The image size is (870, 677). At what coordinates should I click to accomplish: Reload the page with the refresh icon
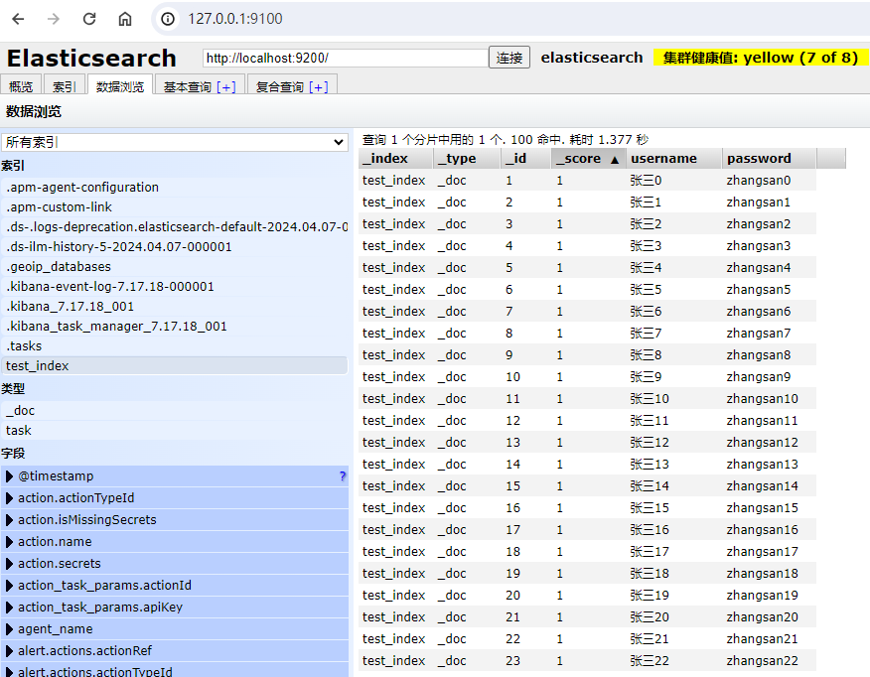point(89,19)
